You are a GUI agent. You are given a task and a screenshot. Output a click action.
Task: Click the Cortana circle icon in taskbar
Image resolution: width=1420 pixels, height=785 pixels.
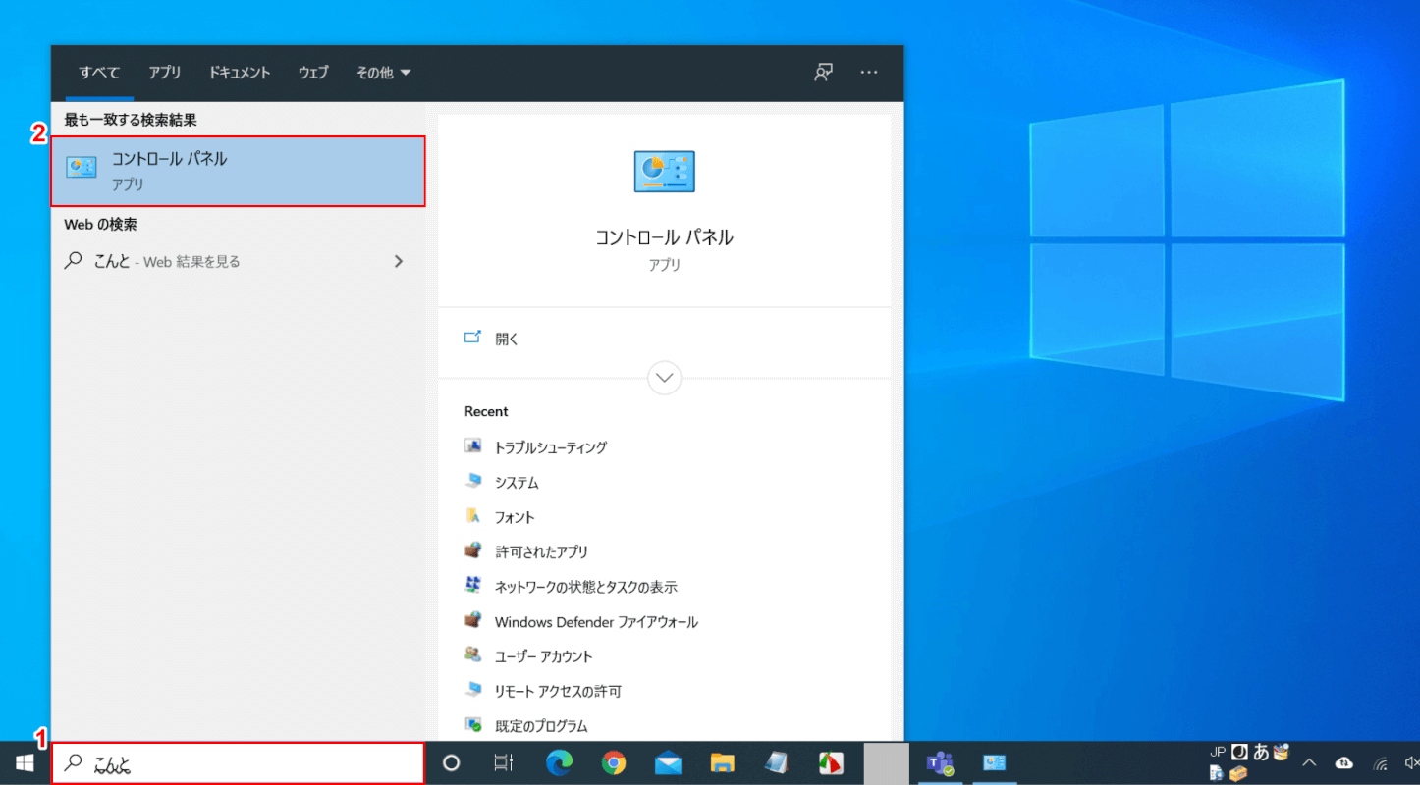pos(452,762)
